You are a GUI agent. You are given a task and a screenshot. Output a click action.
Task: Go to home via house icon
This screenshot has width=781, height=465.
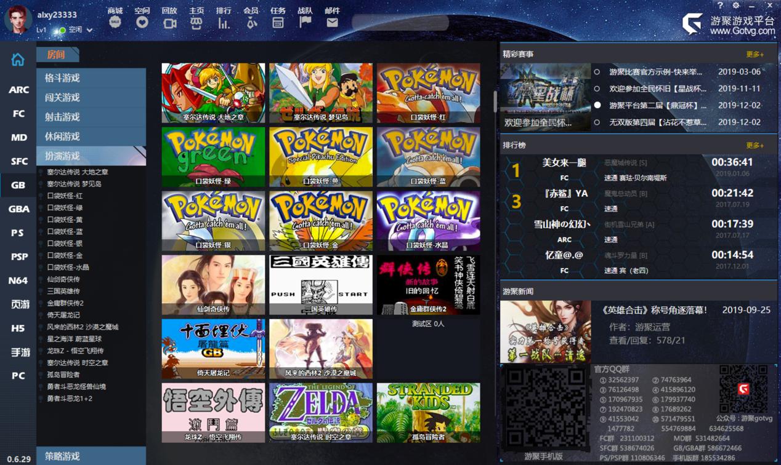click(x=18, y=60)
